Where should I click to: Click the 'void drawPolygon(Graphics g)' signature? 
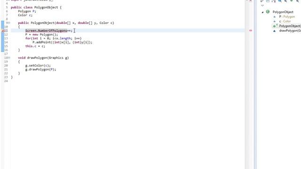click(43, 58)
